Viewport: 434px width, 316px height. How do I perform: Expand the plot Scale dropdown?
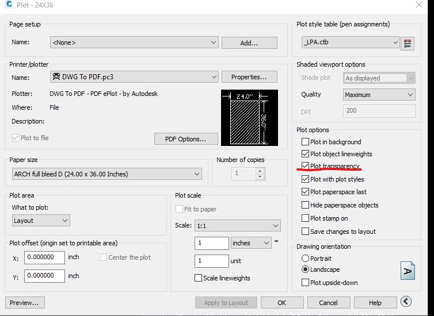coord(238,226)
